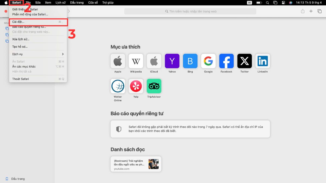326x183 pixels.
Task: Open the Dấu trang menu in menu bar
Action: (x=77, y=2)
